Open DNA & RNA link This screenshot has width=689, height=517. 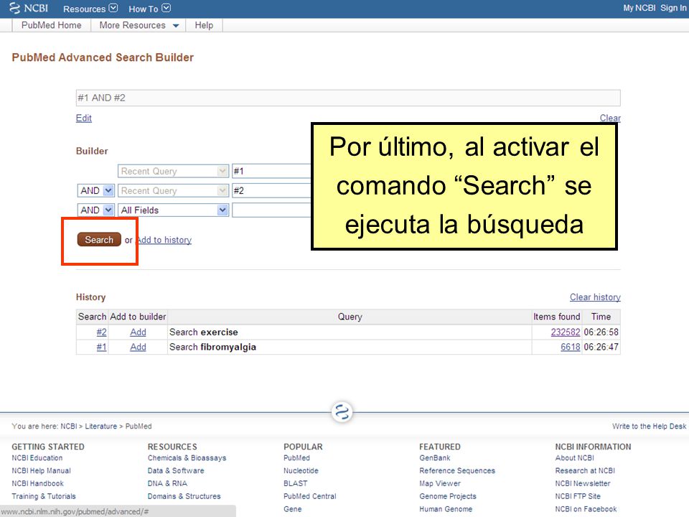click(167, 483)
